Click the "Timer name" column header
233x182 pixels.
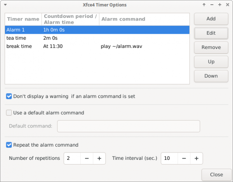[23, 19]
